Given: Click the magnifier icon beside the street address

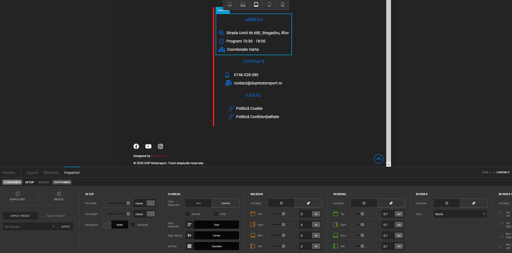Looking at the screenshot, I should pos(221,33).
